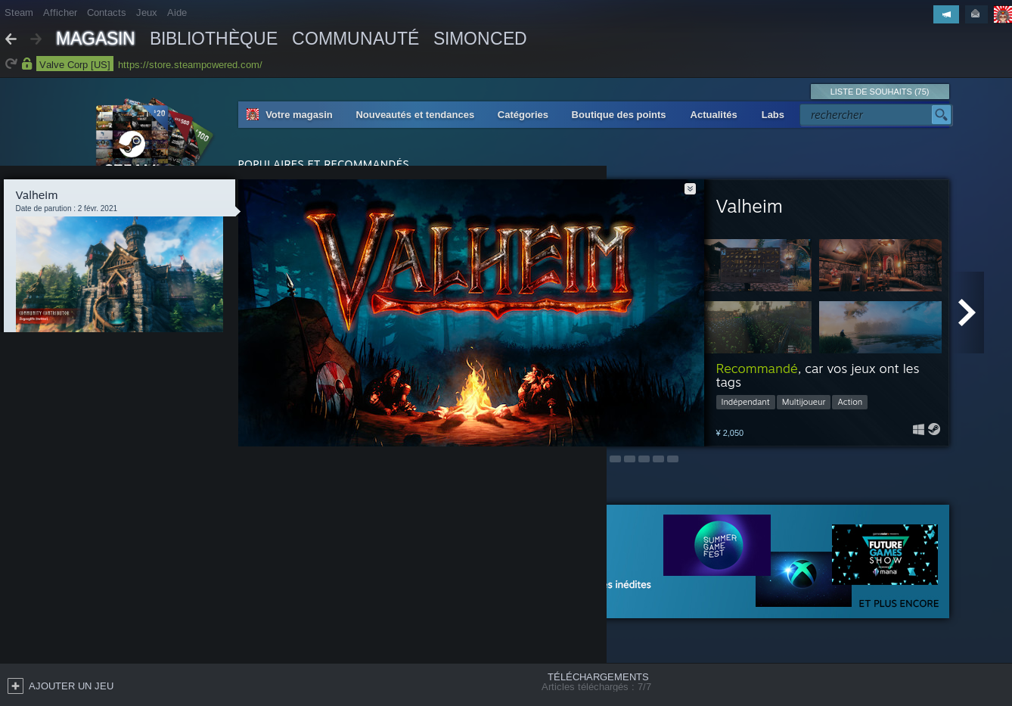Viewport: 1012px width, 706px height.
Task: View the Valheim interior hall screenshot thumbnail
Action: [x=880, y=266]
